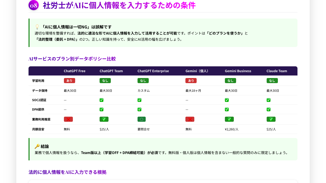This screenshot has width=326, height=183.
Task: Click 最大30日 under Gemini Business
Action: pos(231,91)
